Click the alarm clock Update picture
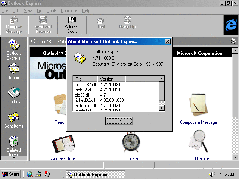Image resolution: width=239 pixels, height=179 pixels. coord(131,142)
